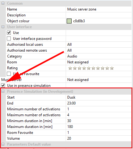Open Authorised remote users value All
The width and height of the screenshot is (133, 149).
coord(98,50)
